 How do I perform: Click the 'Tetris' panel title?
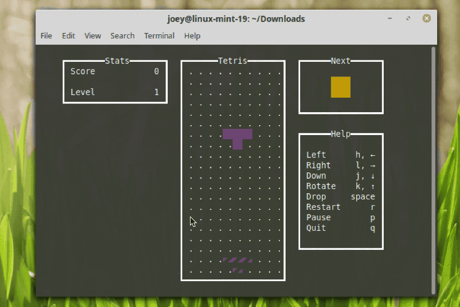pos(233,61)
